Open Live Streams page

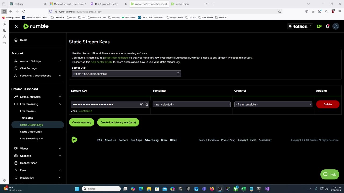pyautogui.click(x=28, y=111)
